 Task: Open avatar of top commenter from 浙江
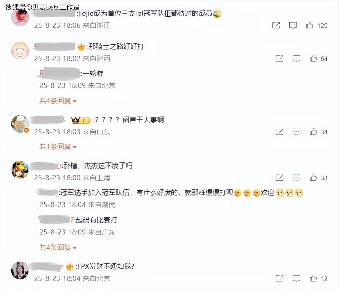pyautogui.click(x=20, y=17)
